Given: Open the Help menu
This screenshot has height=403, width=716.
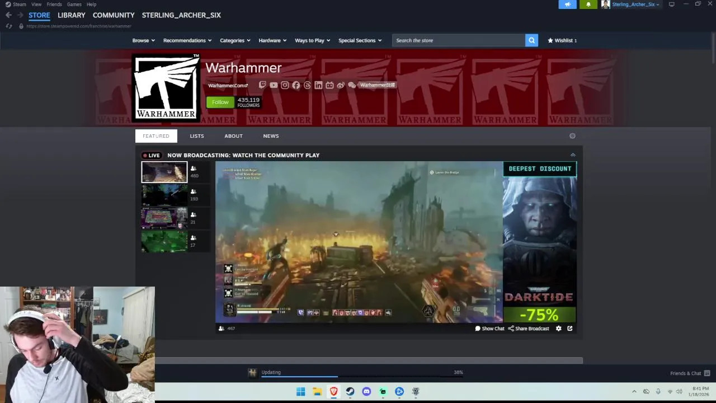Looking at the screenshot, I should (91, 4).
